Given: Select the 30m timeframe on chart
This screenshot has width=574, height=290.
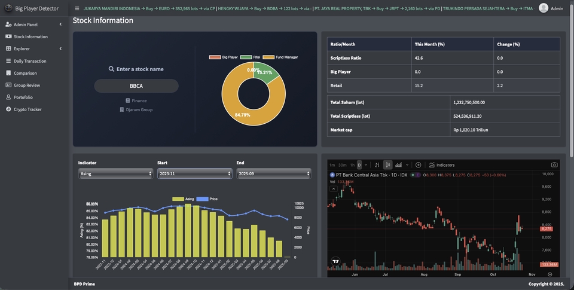Looking at the screenshot, I should pos(342,165).
